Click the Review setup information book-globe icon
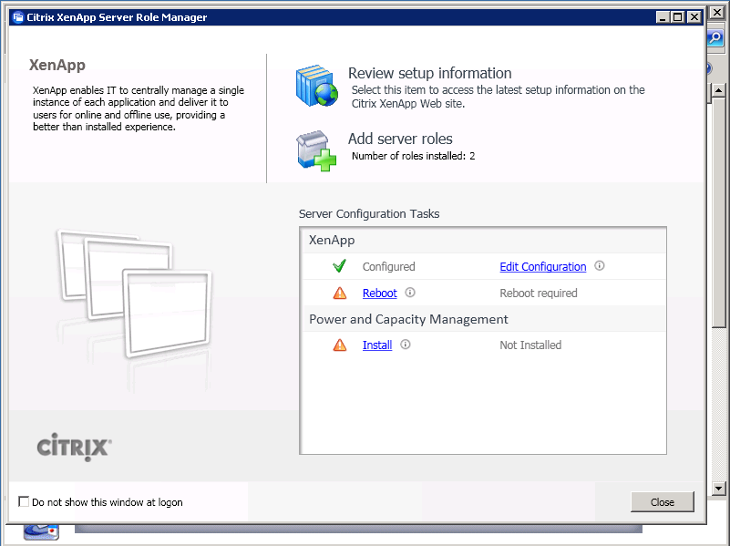 [317, 86]
